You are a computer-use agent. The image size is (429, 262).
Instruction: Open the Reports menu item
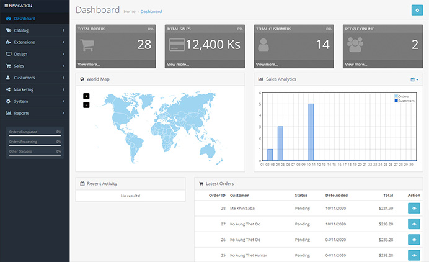(x=35, y=113)
